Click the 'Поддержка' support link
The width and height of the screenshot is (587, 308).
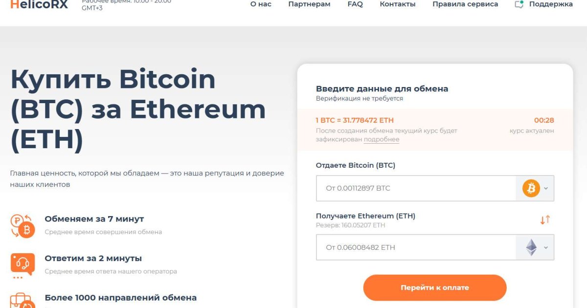coord(551,4)
